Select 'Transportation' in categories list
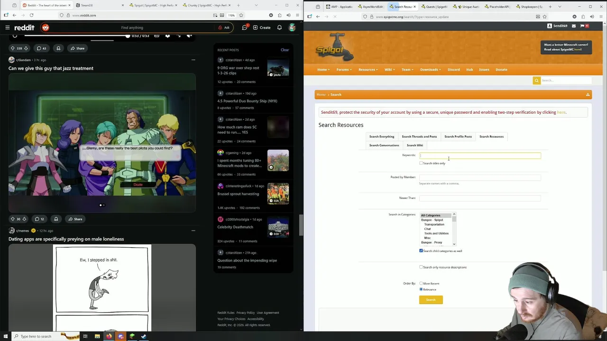 tap(434, 224)
